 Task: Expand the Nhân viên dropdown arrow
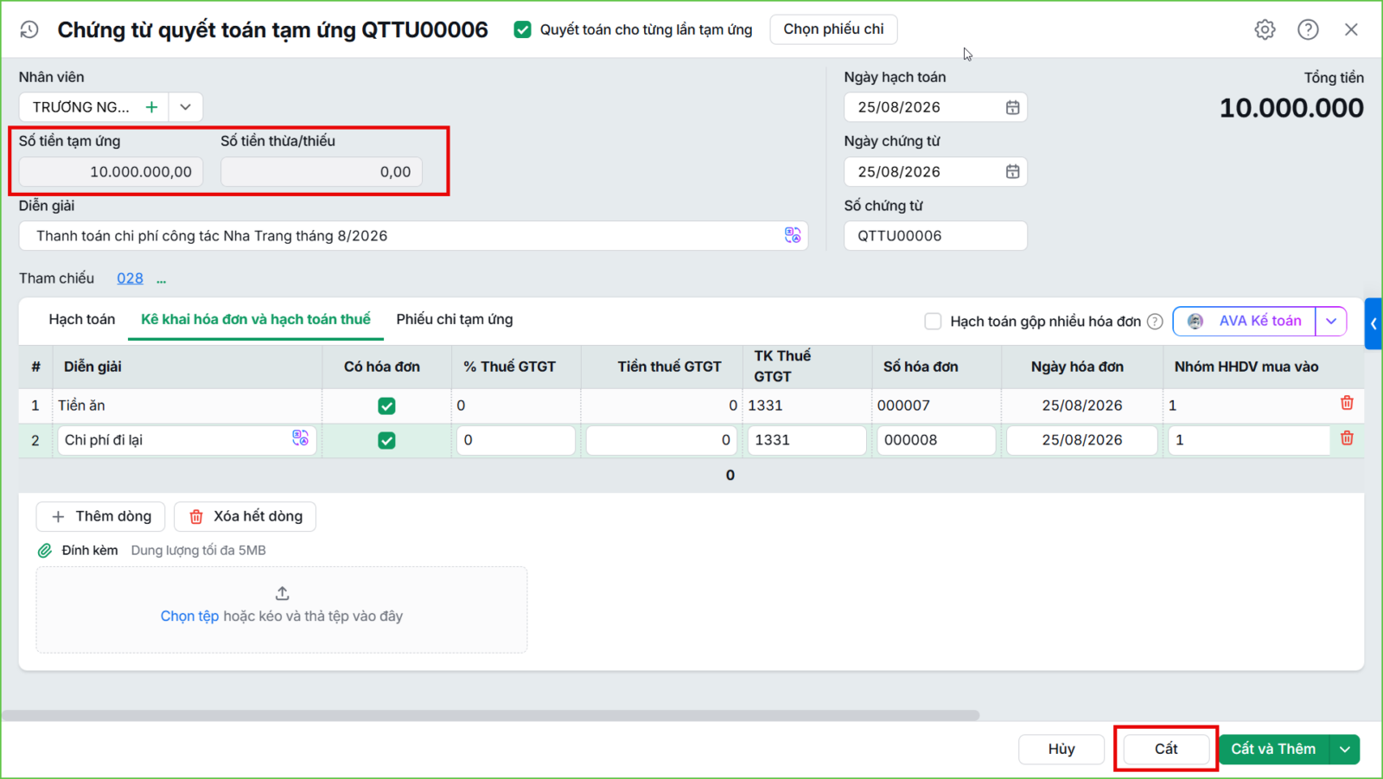[x=185, y=107]
